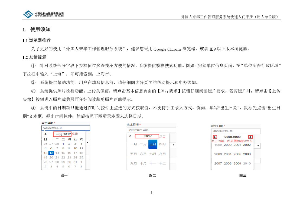This screenshot has height=214, width=303.
Task: Pick year 2007 in the year picker
Action: (218, 163)
